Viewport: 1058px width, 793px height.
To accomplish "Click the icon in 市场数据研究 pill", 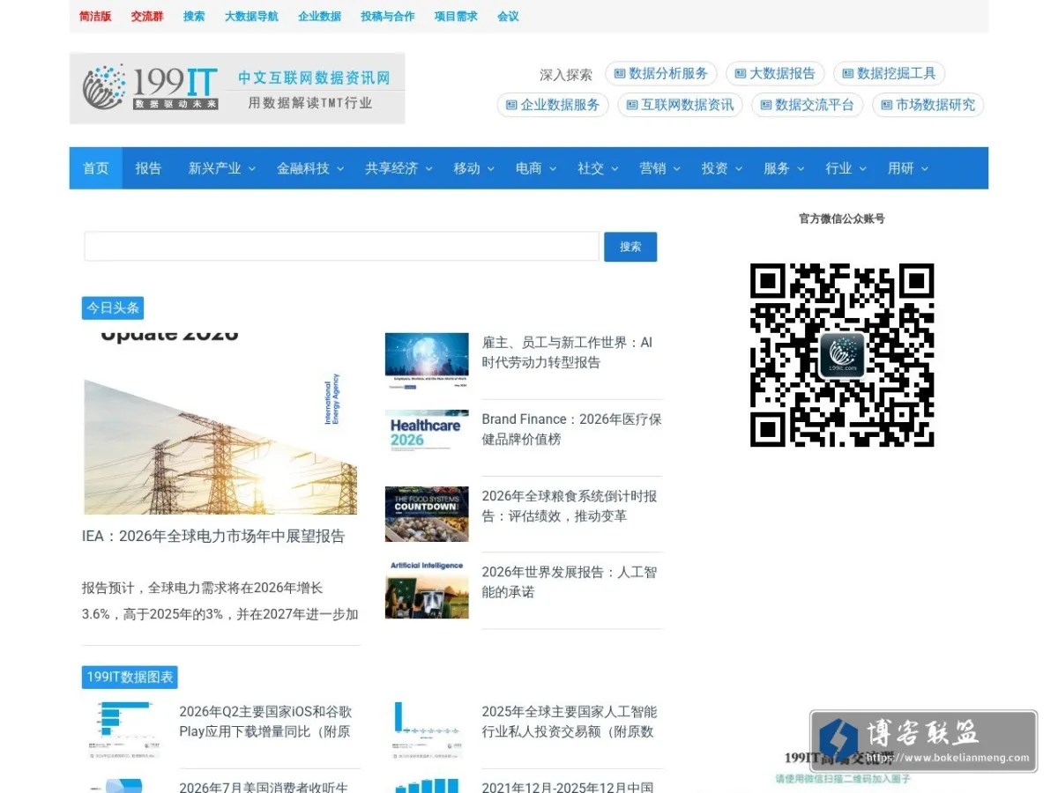I will click(x=887, y=105).
